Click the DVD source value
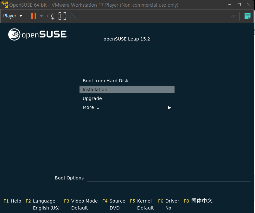 click(x=115, y=208)
